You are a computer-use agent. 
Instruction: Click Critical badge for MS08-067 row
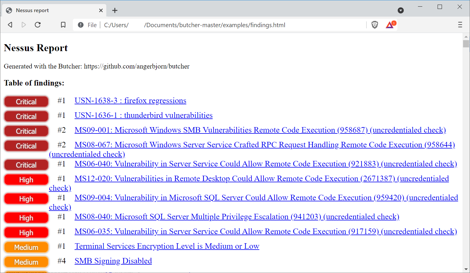click(x=26, y=146)
